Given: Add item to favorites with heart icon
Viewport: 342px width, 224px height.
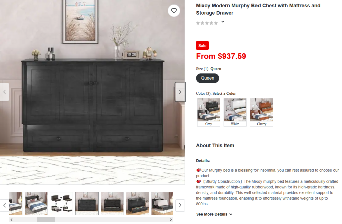Looking at the screenshot, I should [174, 10].
